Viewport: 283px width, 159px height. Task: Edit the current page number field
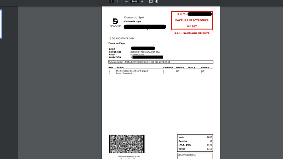(111, 1)
